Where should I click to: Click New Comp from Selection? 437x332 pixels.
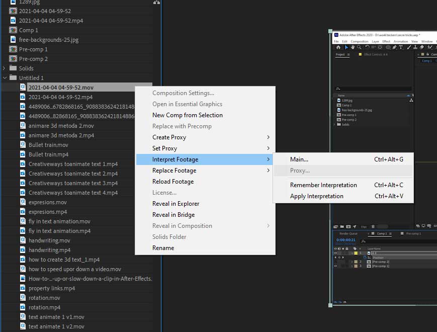[187, 115]
